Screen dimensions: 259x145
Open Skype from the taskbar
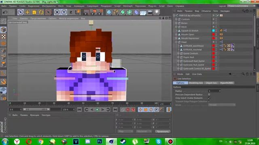click(x=158, y=141)
